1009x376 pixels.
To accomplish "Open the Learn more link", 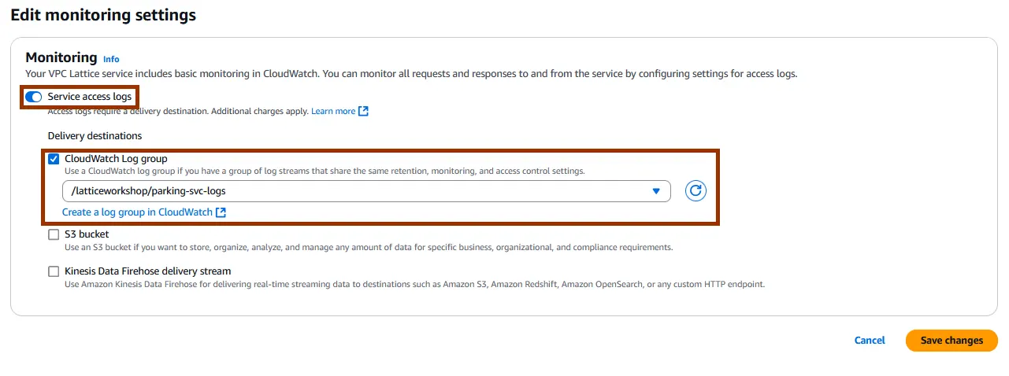I will 333,112.
